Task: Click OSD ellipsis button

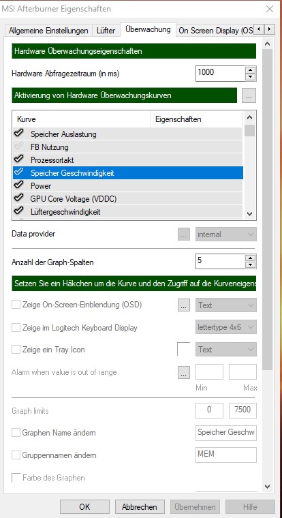Action: pyautogui.click(x=184, y=305)
